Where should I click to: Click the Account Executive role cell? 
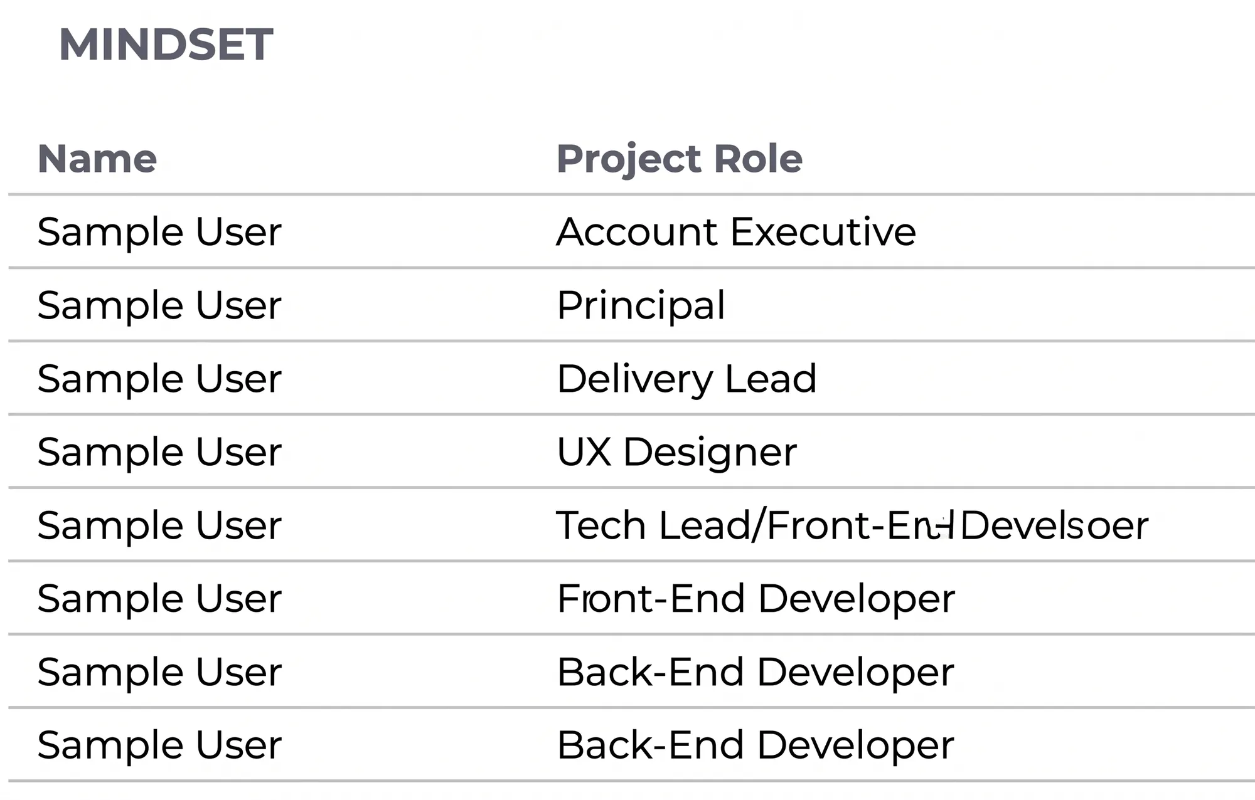click(737, 232)
